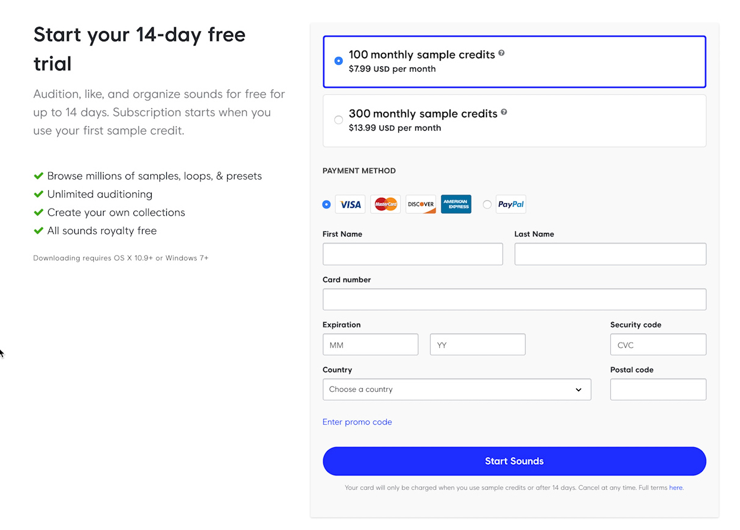Screen dimensions: 740x530
Task: Click into the Last Name field
Action: [x=610, y=254]
